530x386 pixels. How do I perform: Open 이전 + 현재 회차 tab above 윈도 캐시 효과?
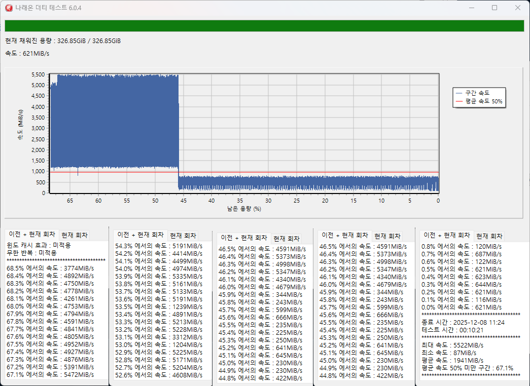coord(31,235)
